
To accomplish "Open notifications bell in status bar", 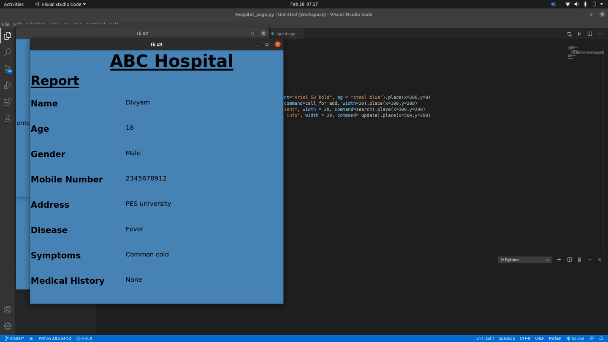I will pyautogui.click(x=601, y=339).
